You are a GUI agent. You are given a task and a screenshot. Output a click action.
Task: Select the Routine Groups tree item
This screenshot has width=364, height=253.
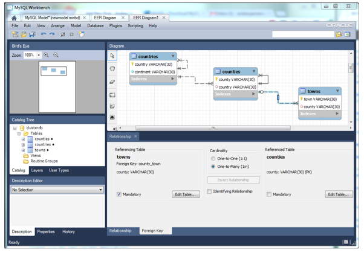(44, 161)
